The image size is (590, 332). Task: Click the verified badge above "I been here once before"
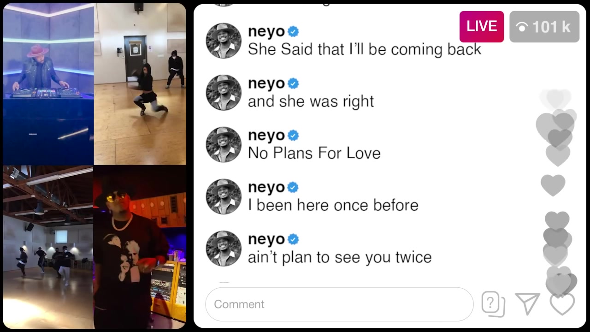[293, 188]
